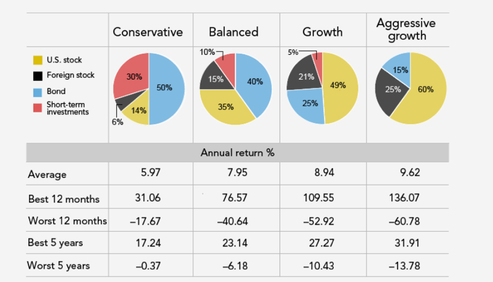The image size is (493, 282).
Task: Select the Aggressive growth column header
Action: [x=406, y=30]
